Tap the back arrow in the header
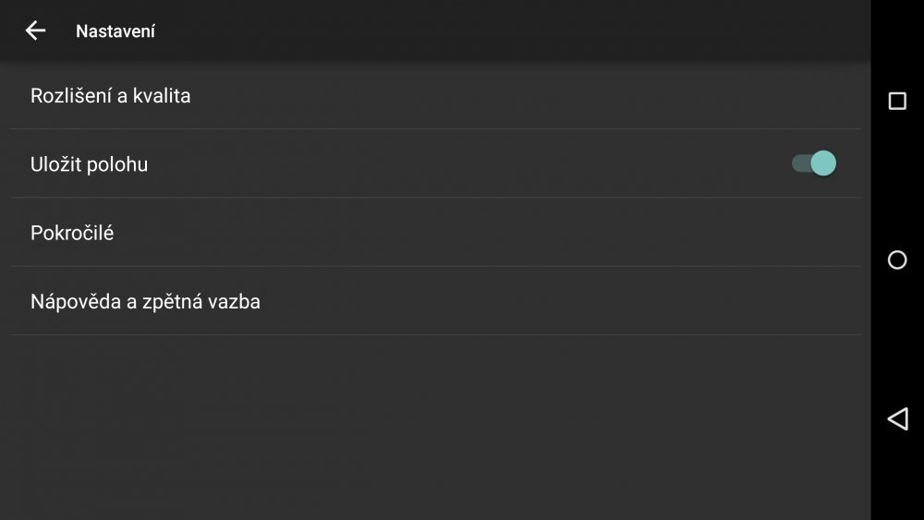Image resolution: width=924 pixels, height=520 pixels. (x=35, y=30)
